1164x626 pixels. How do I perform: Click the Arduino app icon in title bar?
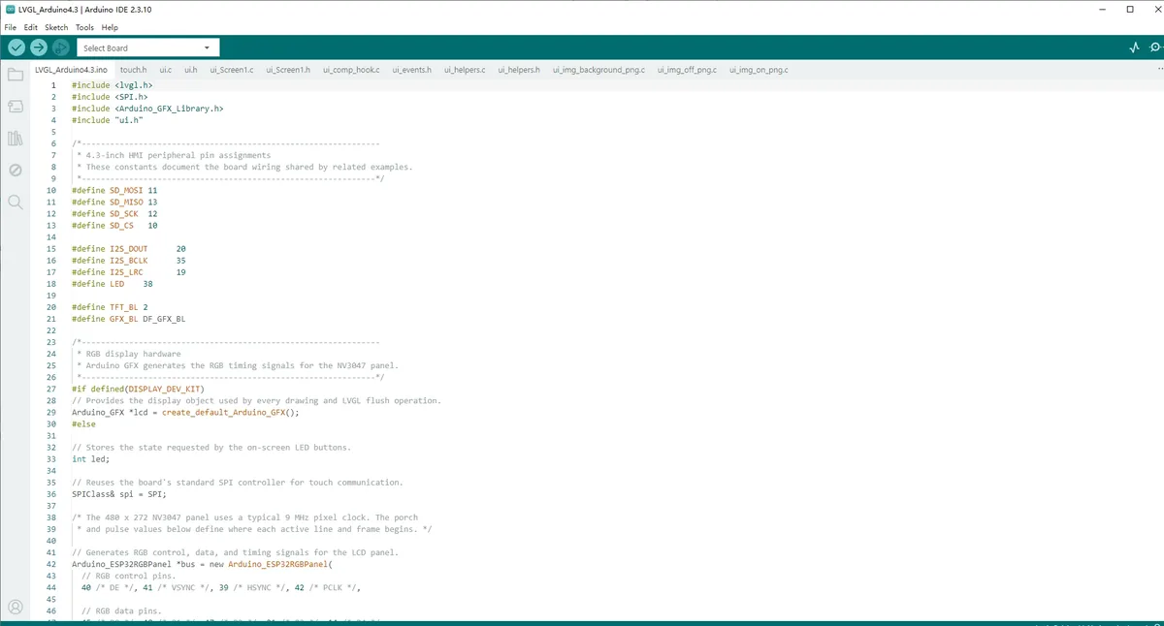coord(10,10)
